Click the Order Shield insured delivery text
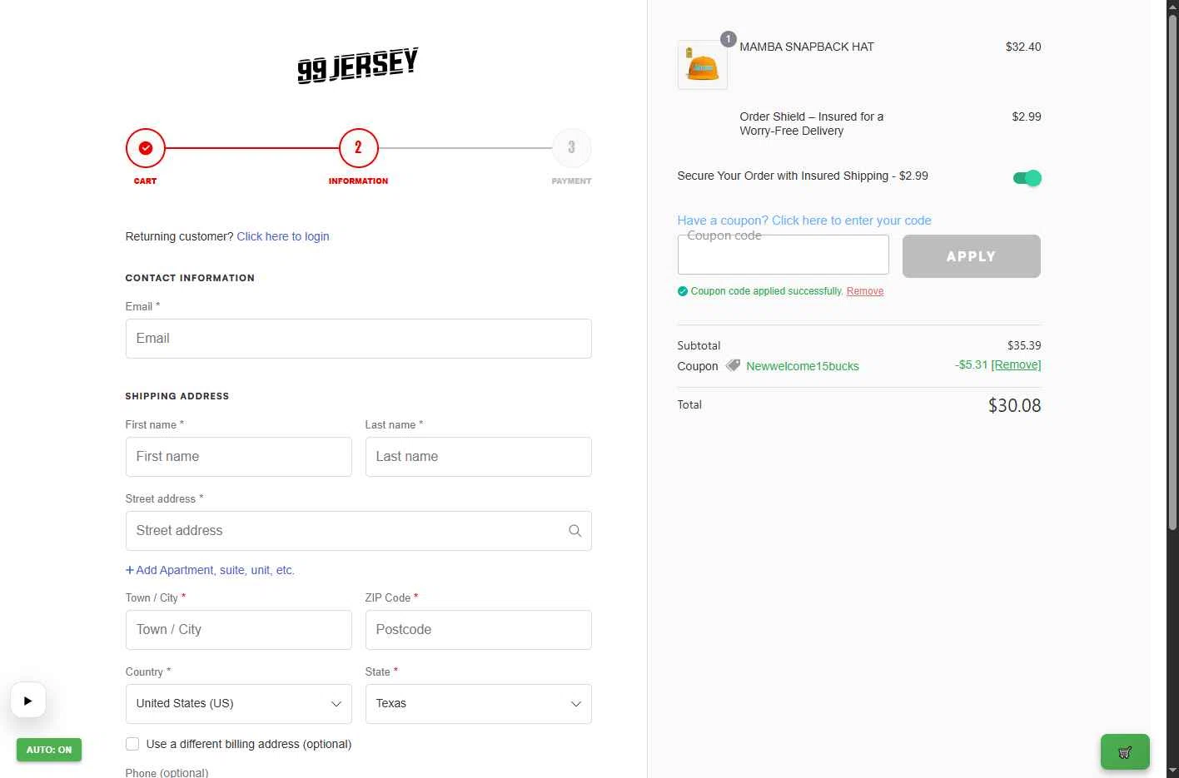This screenshot has height=778, width=1179. (812, 124)
